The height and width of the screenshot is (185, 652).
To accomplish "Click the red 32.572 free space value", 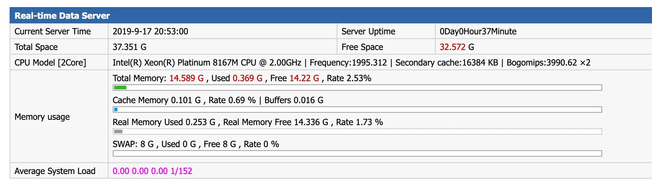I will [x=453, y=47].
